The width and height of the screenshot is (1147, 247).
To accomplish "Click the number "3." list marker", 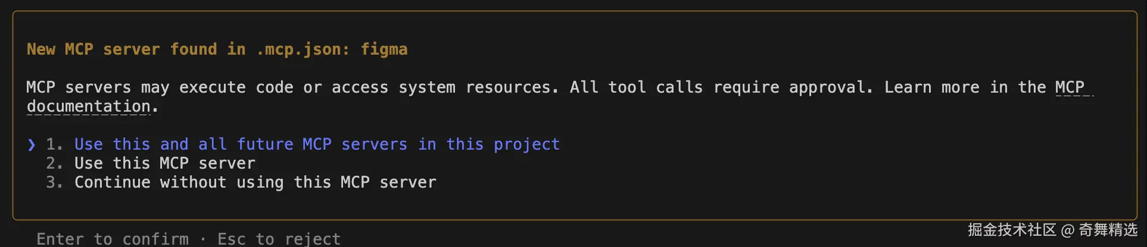I will tap(54, 182).
